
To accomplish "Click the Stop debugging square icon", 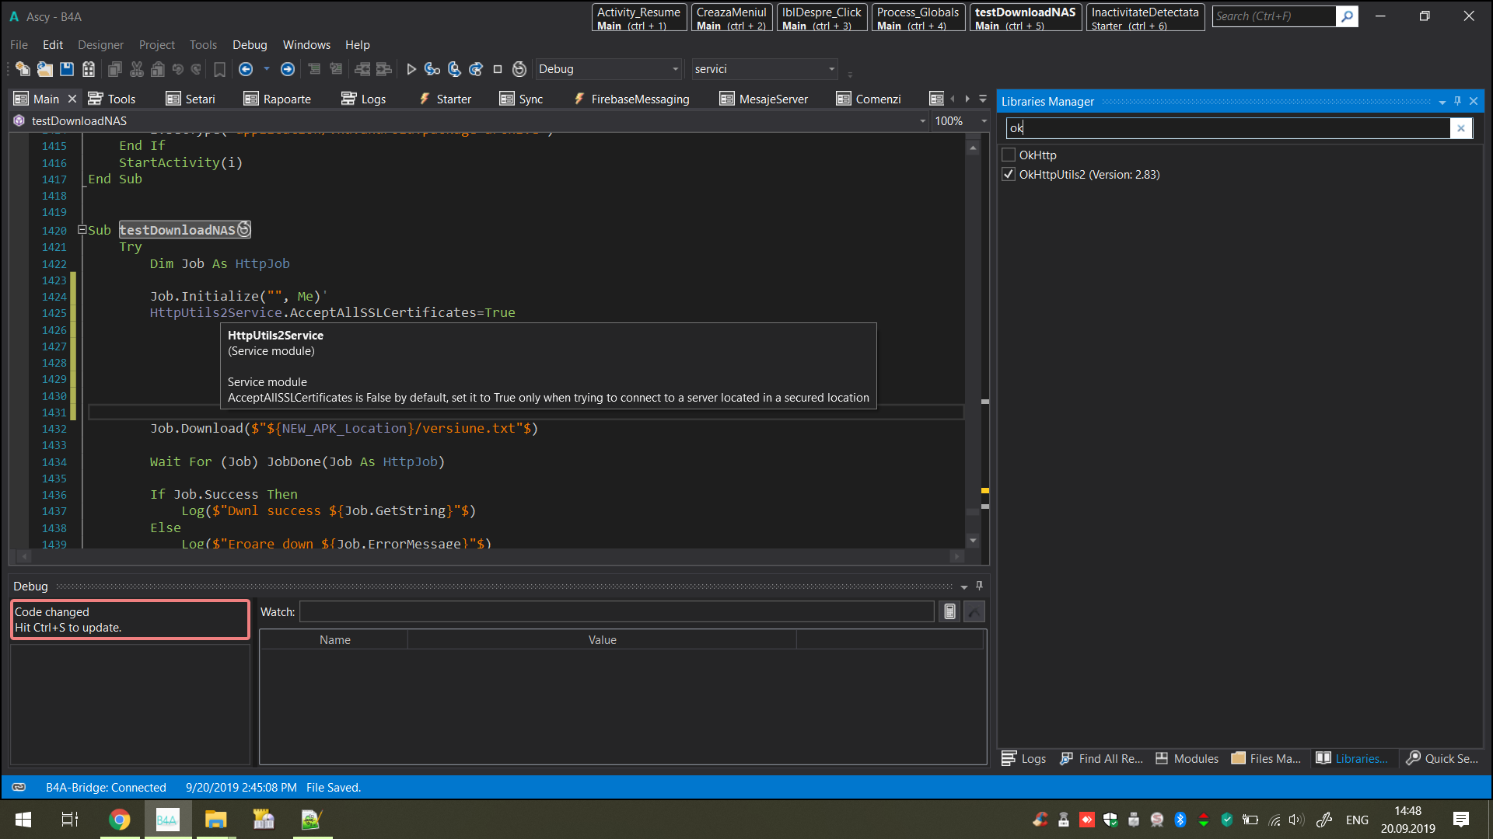I will point(498,69).
